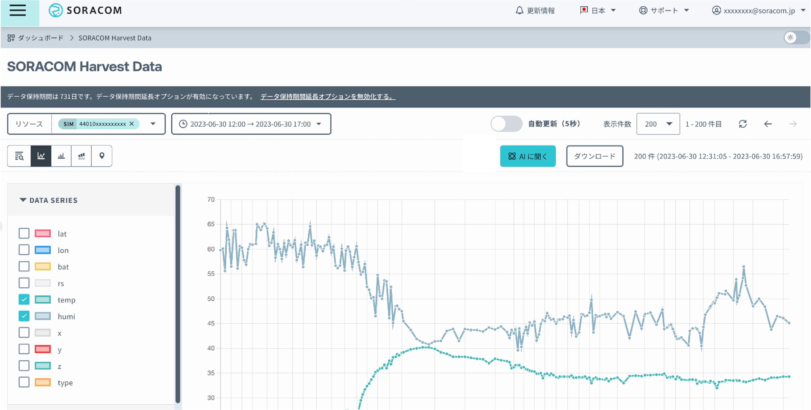This screenshot has width=811, height=410.
Task: Uncheck the temp data series checkbox
Action: 24,300
